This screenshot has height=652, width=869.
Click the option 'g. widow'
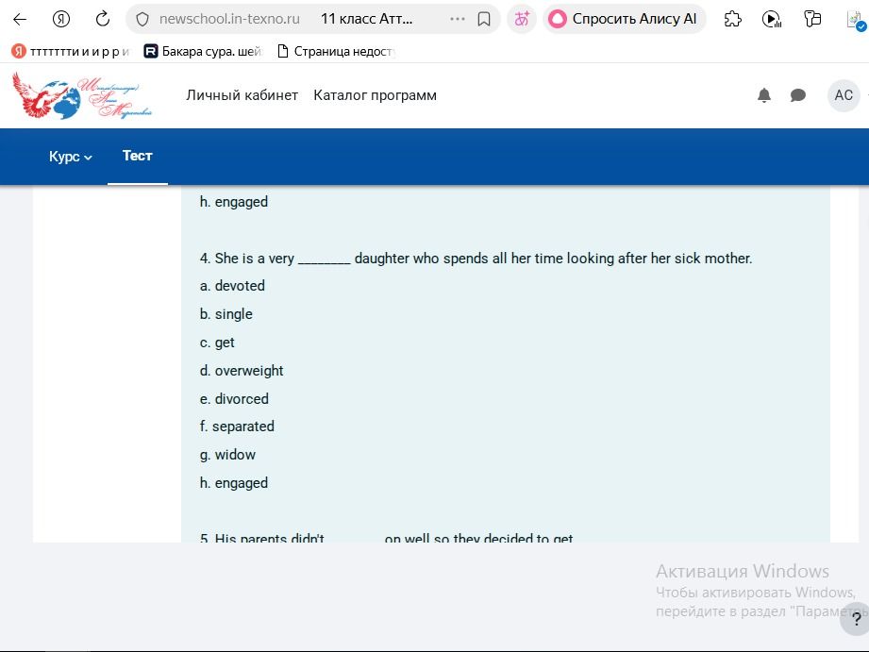pos(227,455)
